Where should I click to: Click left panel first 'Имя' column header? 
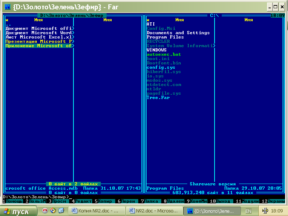[x=39, y=20]
